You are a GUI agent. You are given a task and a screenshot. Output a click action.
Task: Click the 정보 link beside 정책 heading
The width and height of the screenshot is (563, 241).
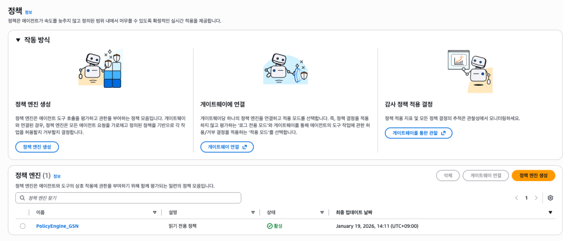point(29,12)
